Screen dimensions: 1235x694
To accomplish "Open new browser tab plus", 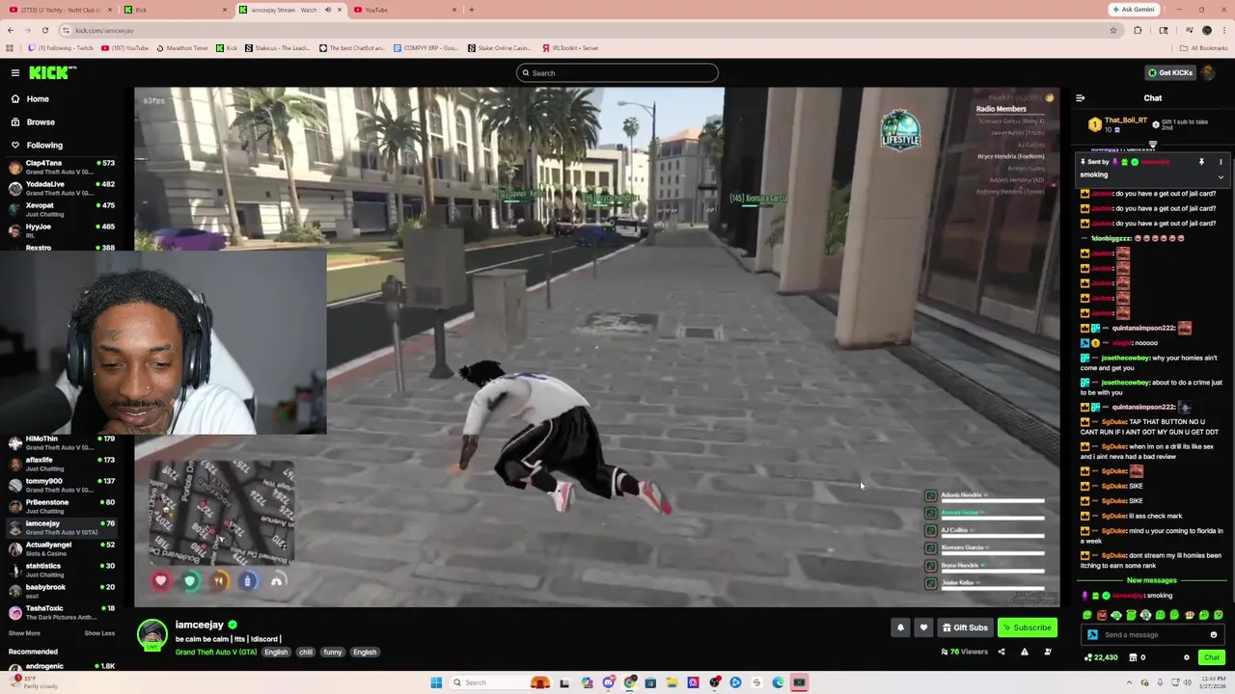I will [472, 10].
